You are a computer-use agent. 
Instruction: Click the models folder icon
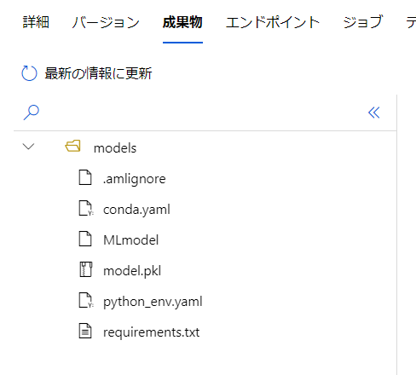72,146
